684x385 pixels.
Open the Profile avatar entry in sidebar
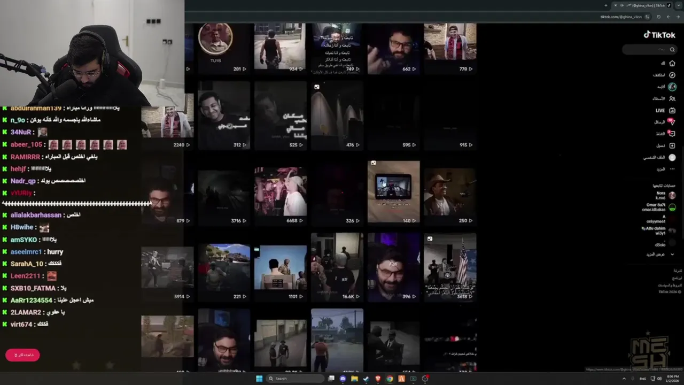point(672,157)
